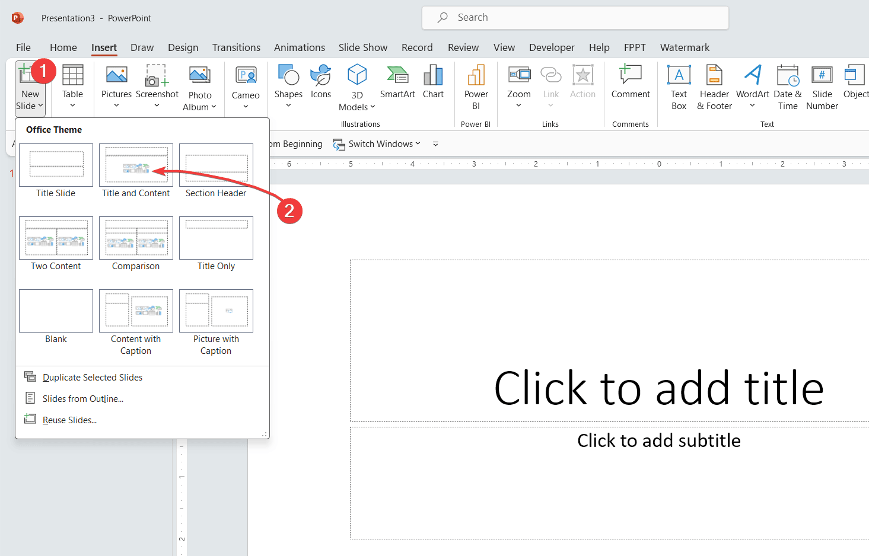
Task: Switch to the Animations tab
Action: (x=299, y=47)
